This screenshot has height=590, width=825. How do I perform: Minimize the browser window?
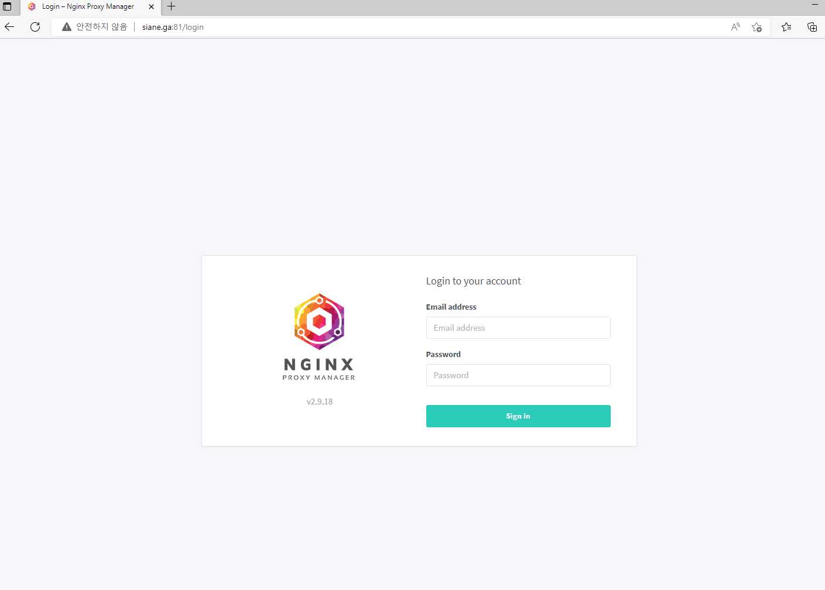tap(814, 5)
